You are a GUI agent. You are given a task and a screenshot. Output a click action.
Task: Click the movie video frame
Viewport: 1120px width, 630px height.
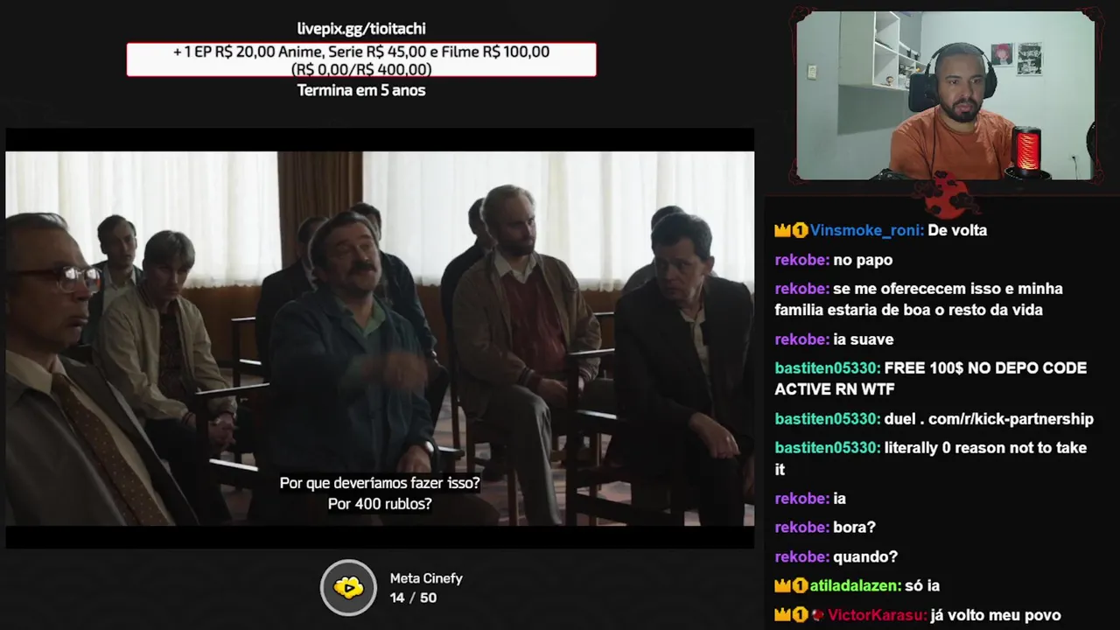click(x=380, y=339)
